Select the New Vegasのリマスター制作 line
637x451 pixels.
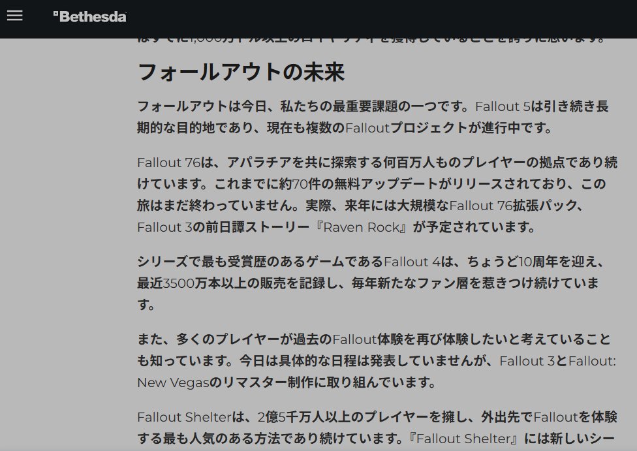286,382
